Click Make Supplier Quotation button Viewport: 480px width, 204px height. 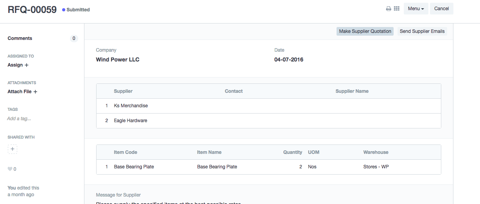[365, 31]
